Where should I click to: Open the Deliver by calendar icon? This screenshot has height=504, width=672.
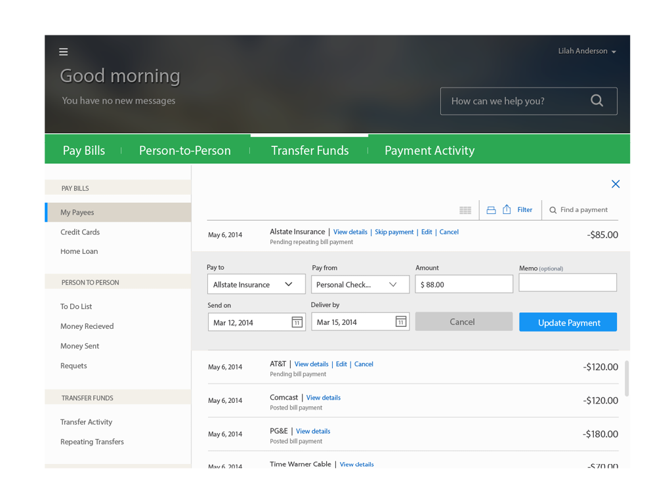tap(401, 322)
